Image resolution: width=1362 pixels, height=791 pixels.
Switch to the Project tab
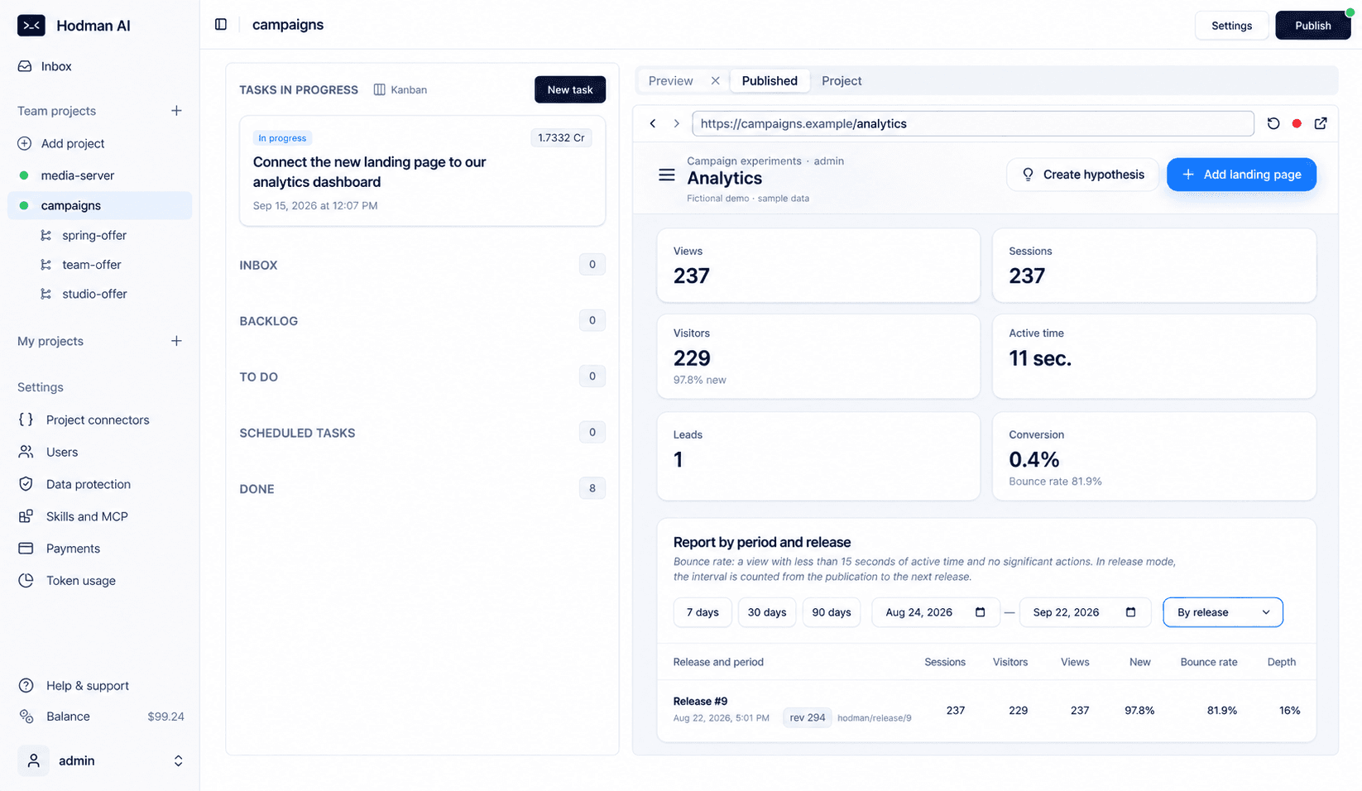pyautogui.click(x=842, y=80)
